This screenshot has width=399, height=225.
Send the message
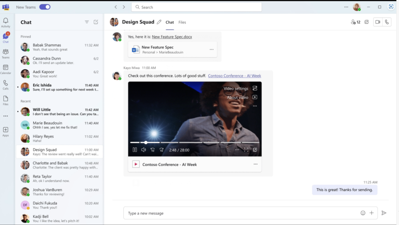coord(384,213)
